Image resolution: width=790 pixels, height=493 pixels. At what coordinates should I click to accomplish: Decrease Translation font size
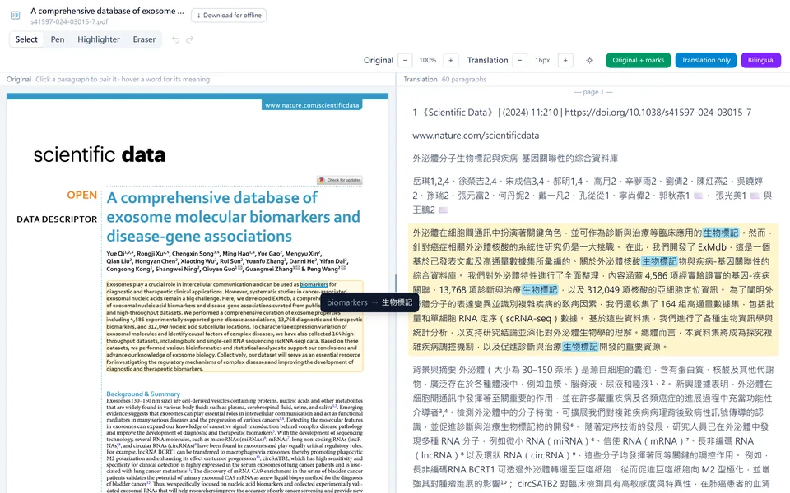pyautogui.click(x=520, y=60)
